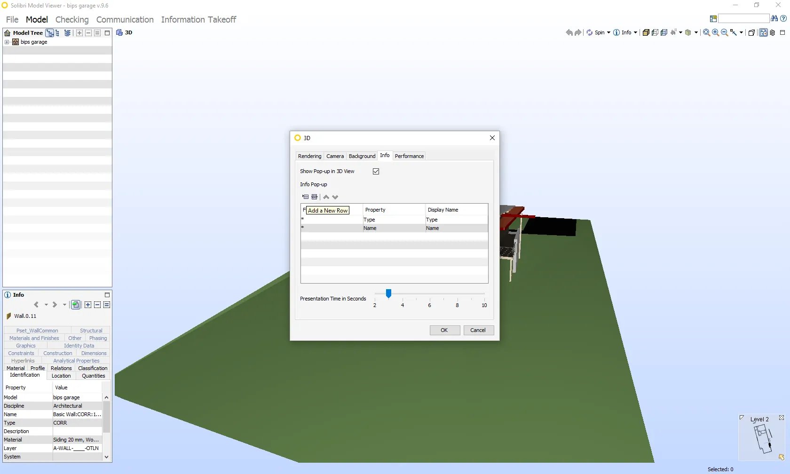Open the Spin mode dropdown arrow

[608, 33]
